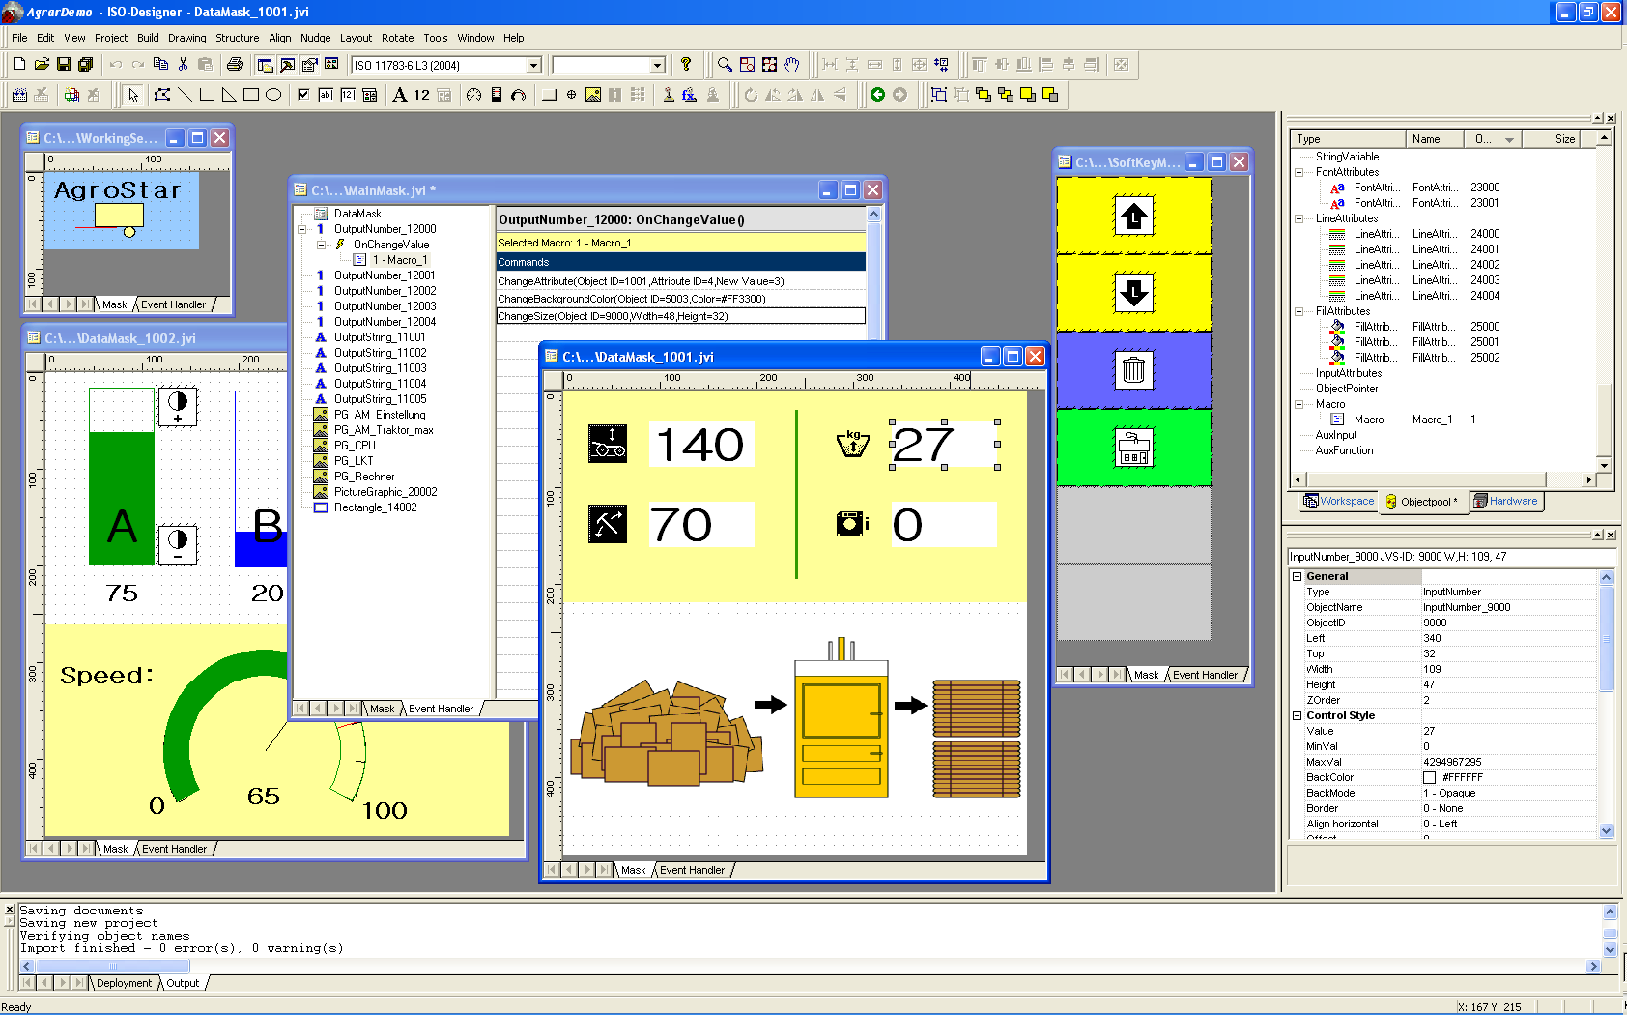Pick the meter gauge tool in toolbar
Viewport: 1627px width, 1015px height.
(473, 95)
